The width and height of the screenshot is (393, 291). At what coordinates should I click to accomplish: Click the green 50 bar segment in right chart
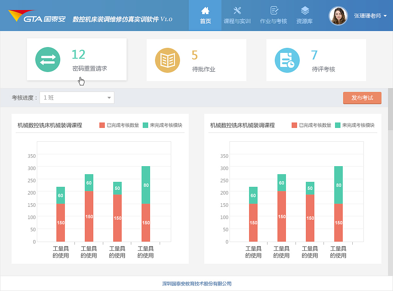(x=310, y=188)
